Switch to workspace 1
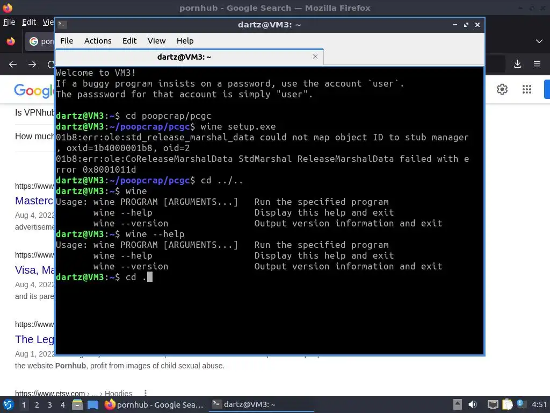Viewport: 550px width, 413px height. [x=24, y=405]
